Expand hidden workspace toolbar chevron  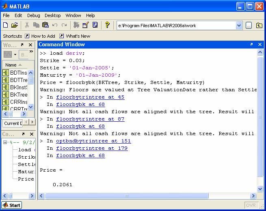31,52
